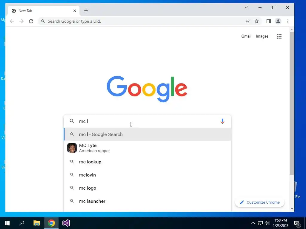Open the Google apps grid

279,36
